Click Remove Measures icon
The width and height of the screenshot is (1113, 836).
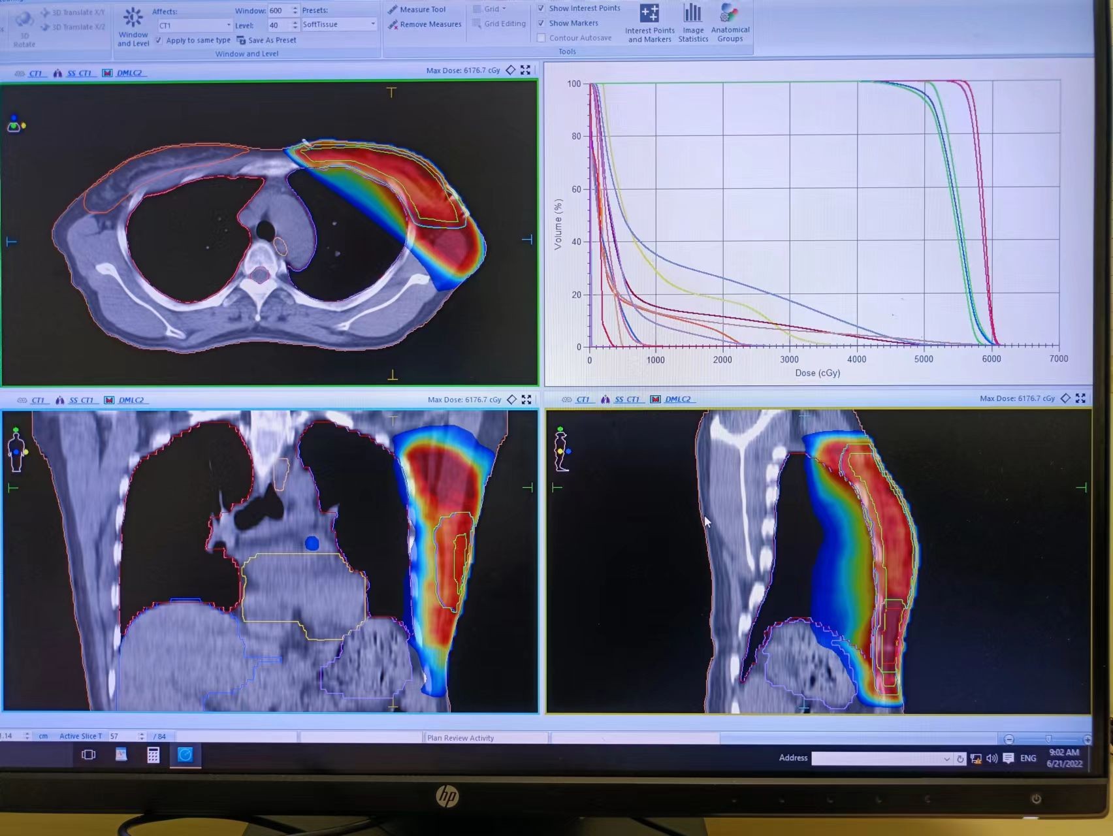(393, 25)
